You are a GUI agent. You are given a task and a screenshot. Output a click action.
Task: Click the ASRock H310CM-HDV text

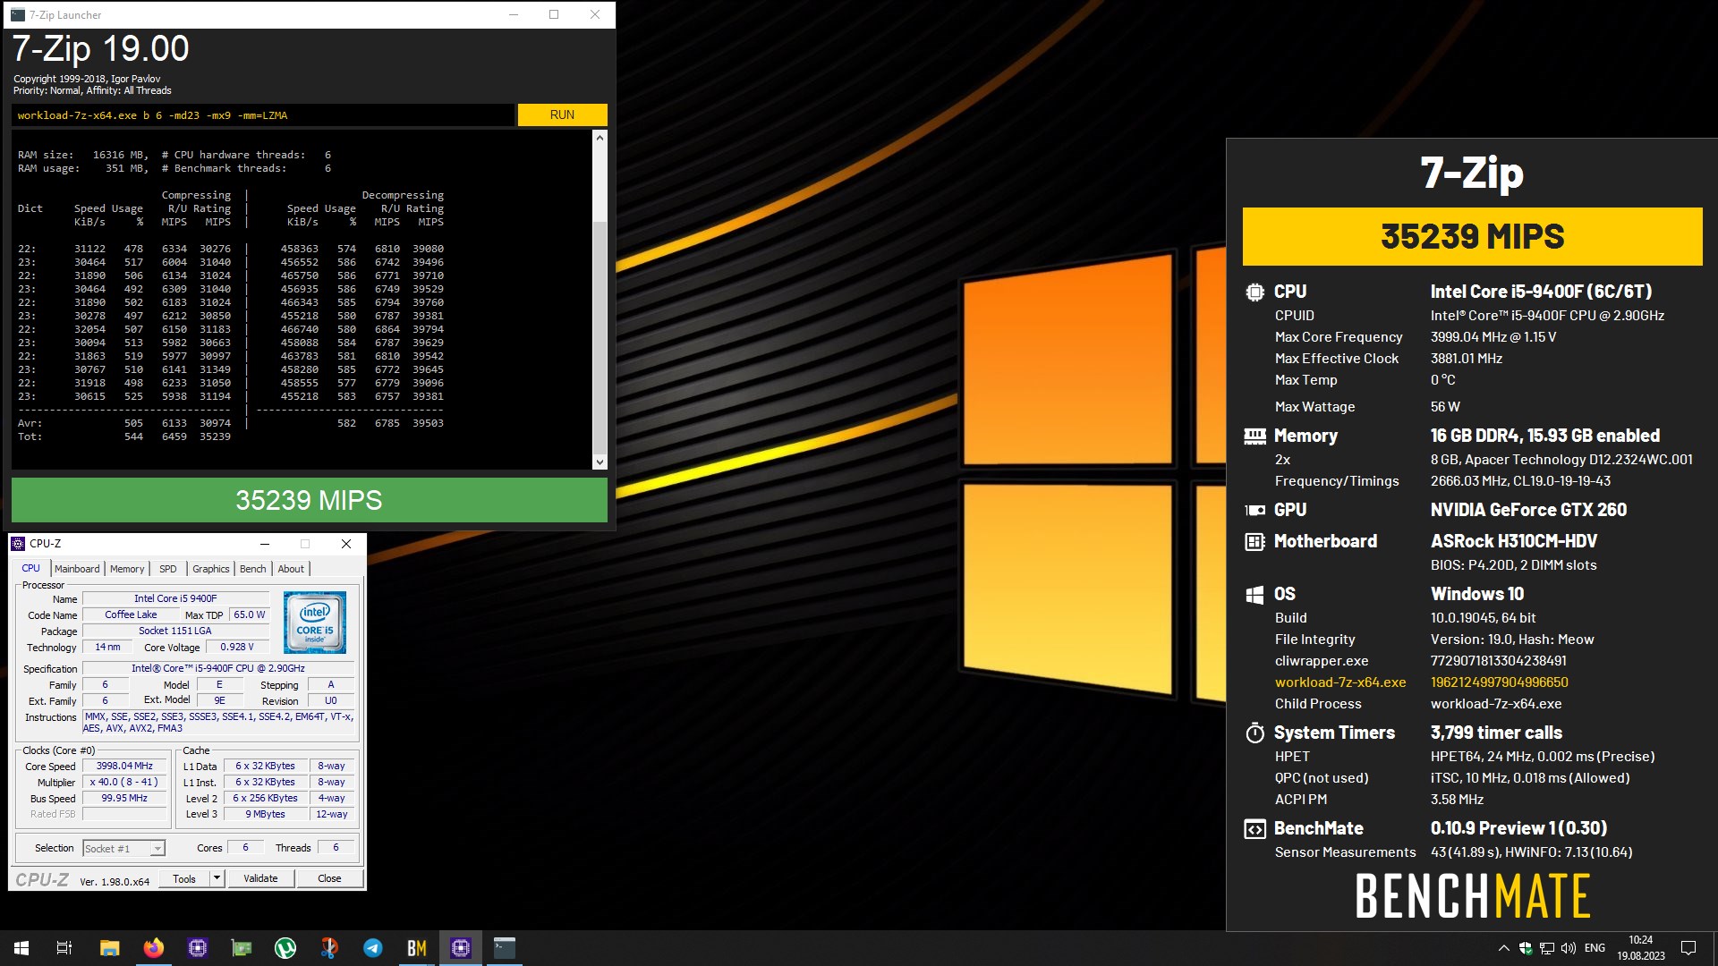point(1514,541)
